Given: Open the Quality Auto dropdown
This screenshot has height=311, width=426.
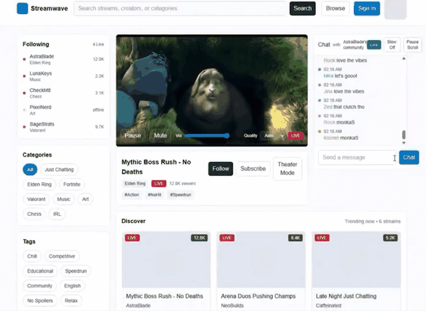Looking at the screenshot, I should click(273, 136).
